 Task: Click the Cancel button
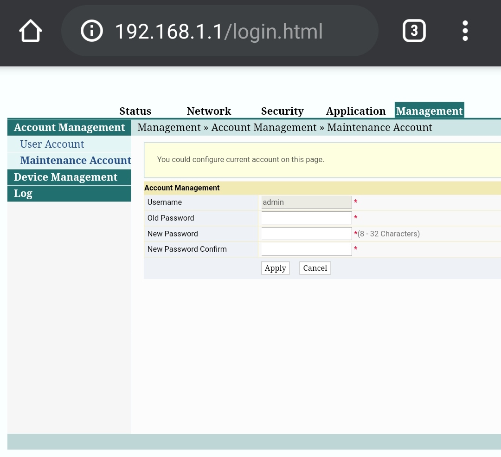[315, 268]
